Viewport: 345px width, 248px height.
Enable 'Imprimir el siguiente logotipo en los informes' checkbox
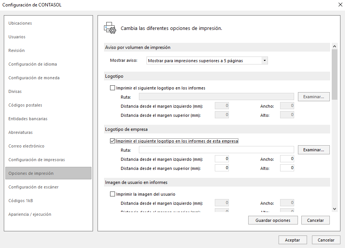click(112, 88)
